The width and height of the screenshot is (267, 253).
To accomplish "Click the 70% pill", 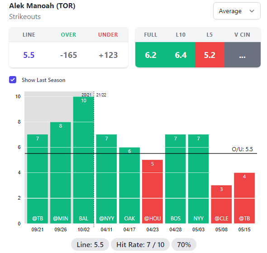I will 184,244.
